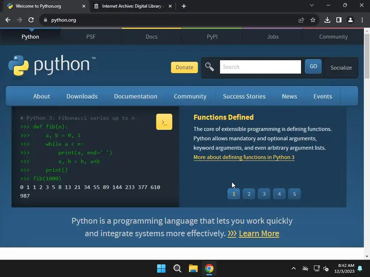The image size is (370, 277).
Task: Open the Success Stories menu
Action: tap(244, 96)
